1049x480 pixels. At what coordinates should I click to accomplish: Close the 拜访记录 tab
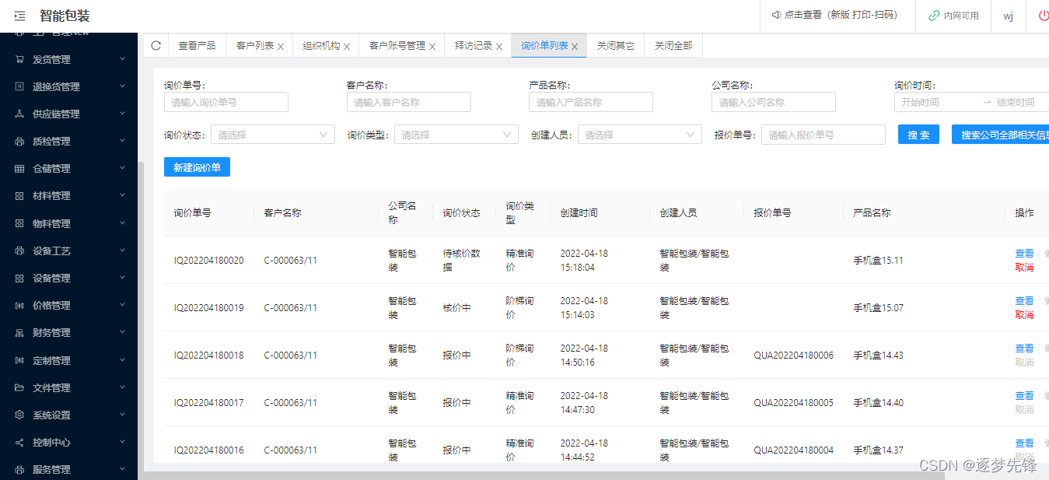(499, 47)
